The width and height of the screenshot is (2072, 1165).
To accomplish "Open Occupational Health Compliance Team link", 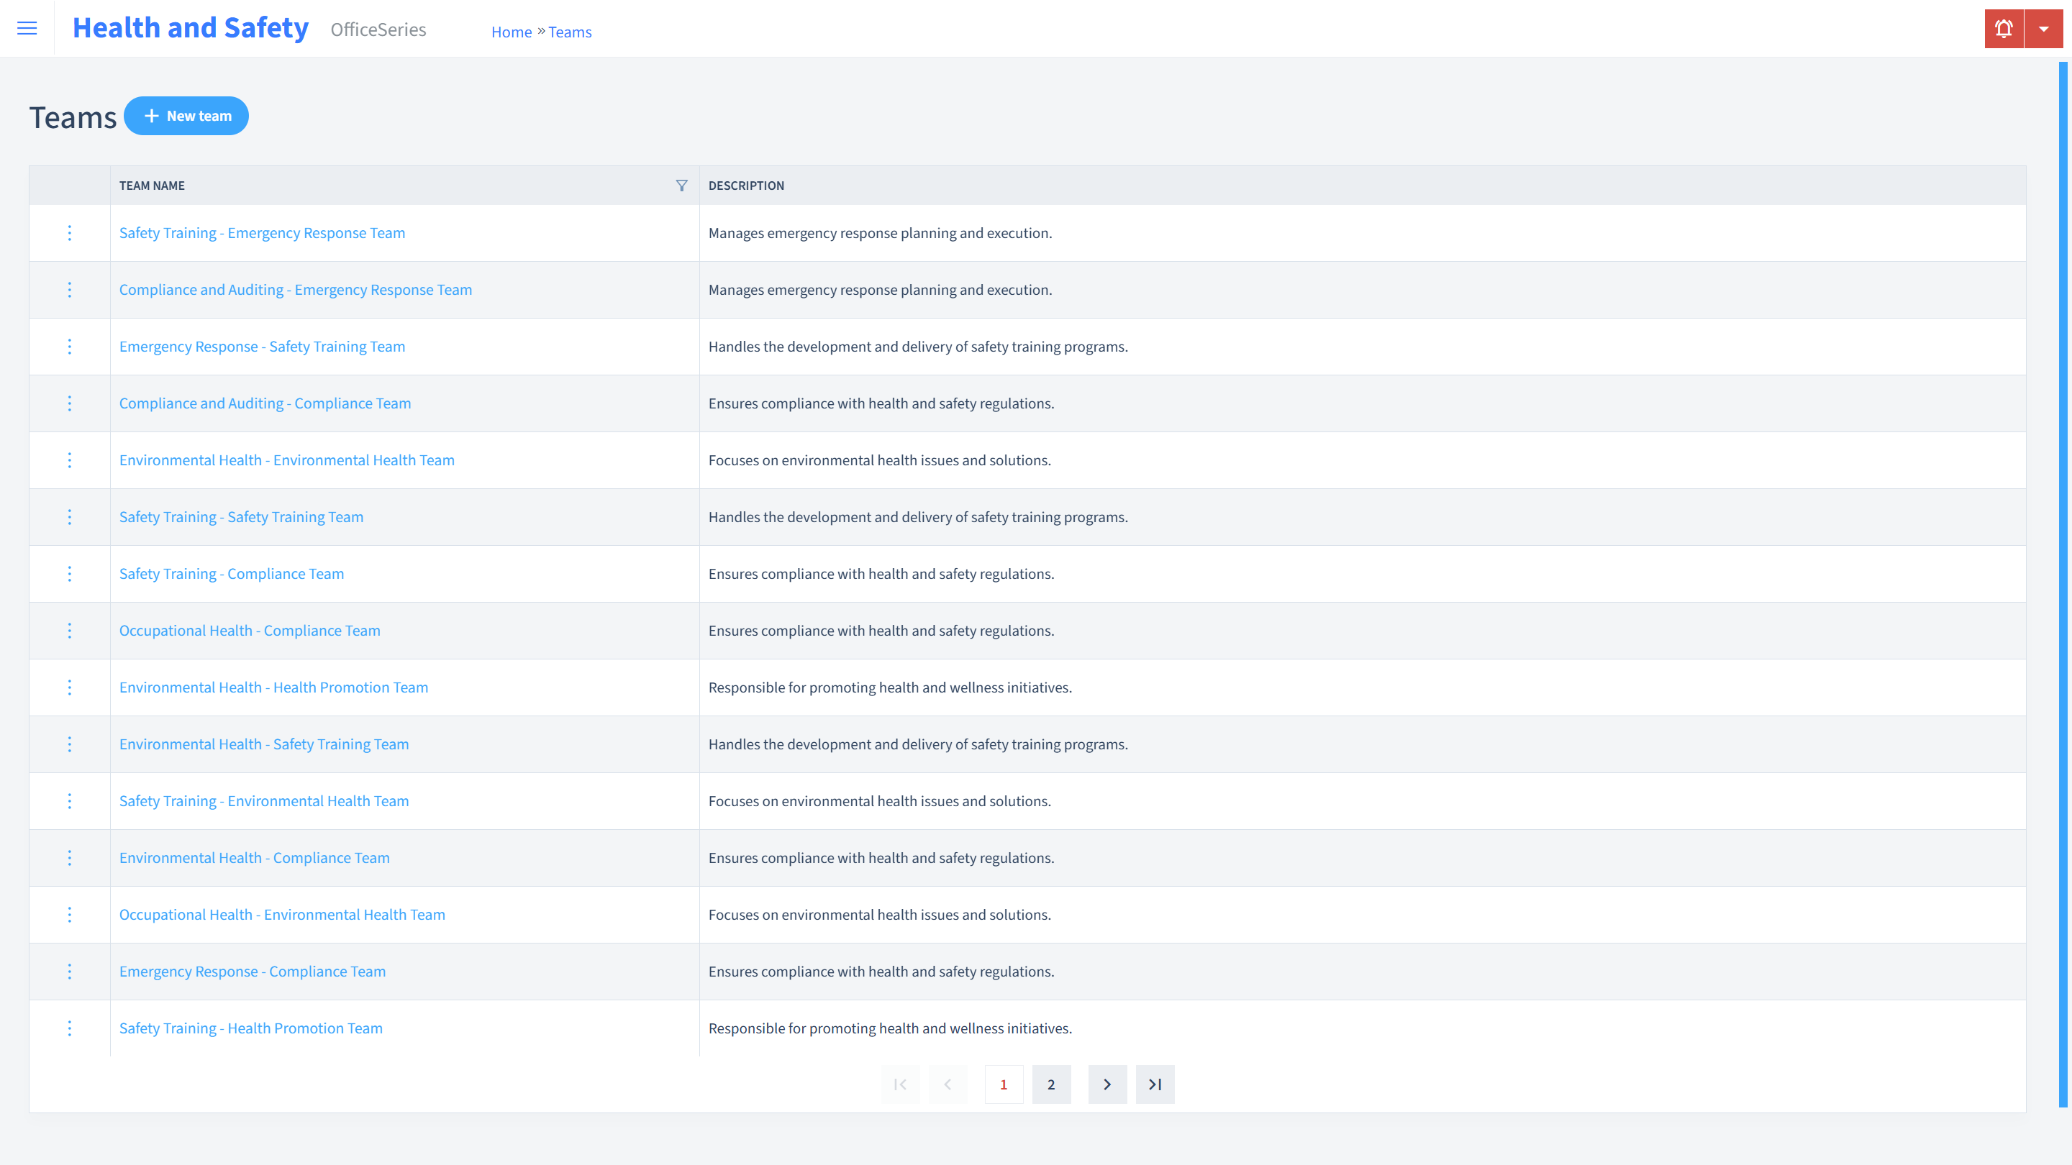I will click(x=249, y=630).
